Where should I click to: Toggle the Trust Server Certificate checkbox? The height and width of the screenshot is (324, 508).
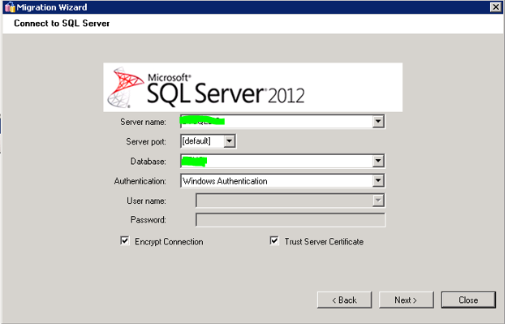[274, 241]
